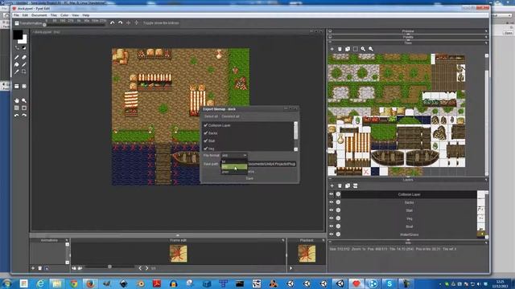Screen dimensions: 515x289
Task: Click the white secondary color swatch
Action: point(23,40)
